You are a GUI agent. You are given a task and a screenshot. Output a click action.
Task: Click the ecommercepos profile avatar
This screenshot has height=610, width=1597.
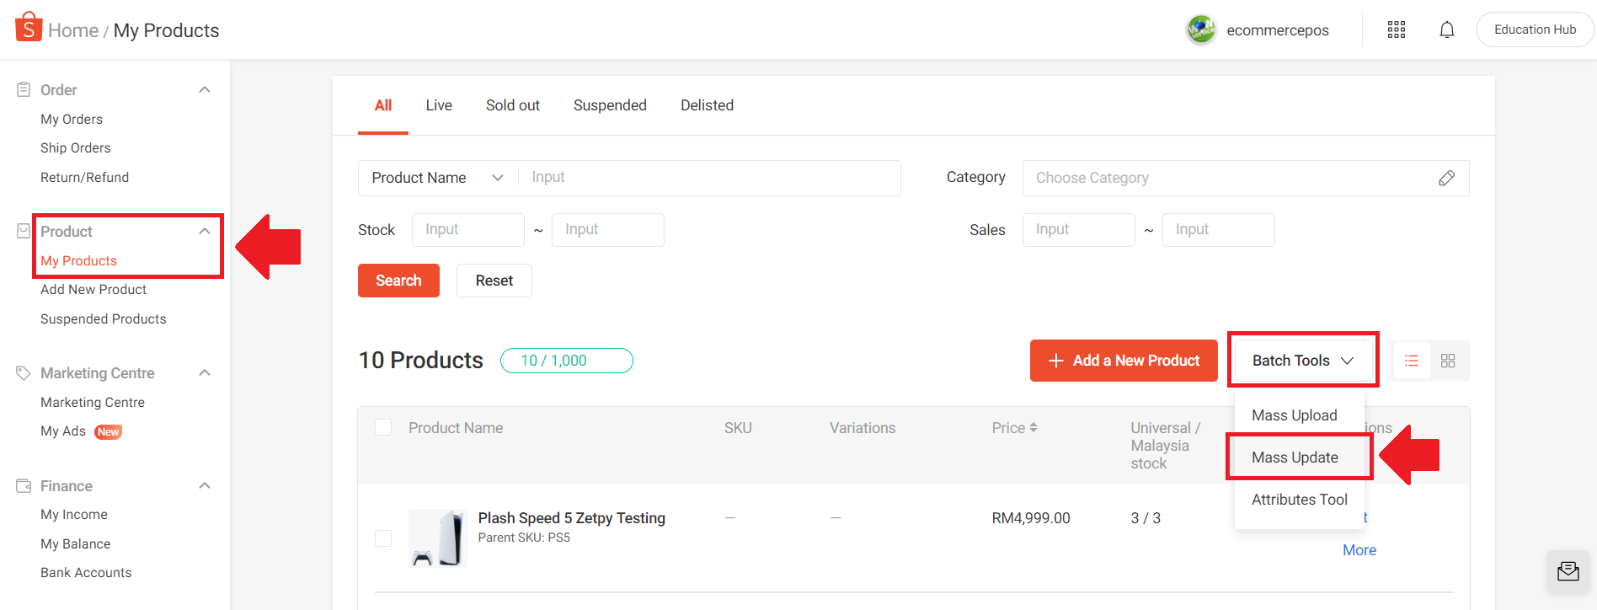tap(1201, 30)
